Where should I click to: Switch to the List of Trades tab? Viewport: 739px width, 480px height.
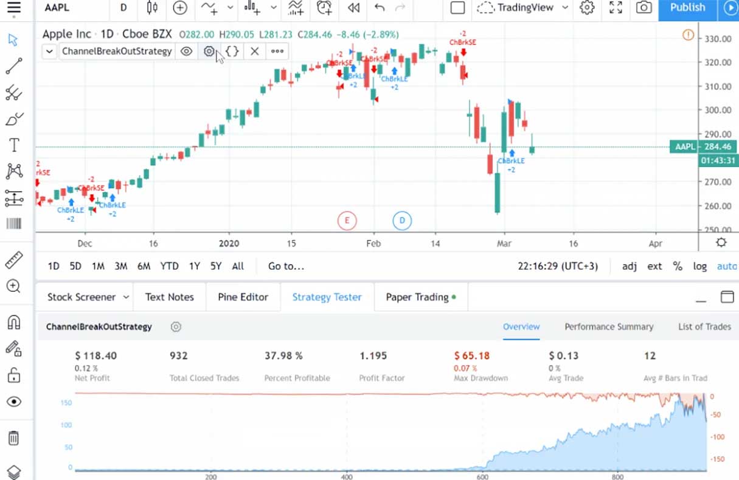[x=704, y=326]
